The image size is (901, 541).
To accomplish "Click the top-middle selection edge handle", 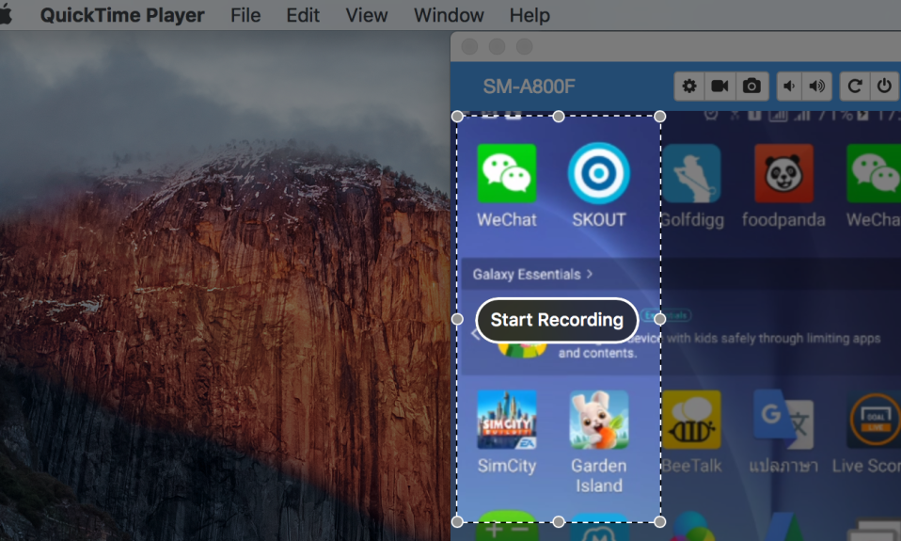I will [x=559, y=116].
